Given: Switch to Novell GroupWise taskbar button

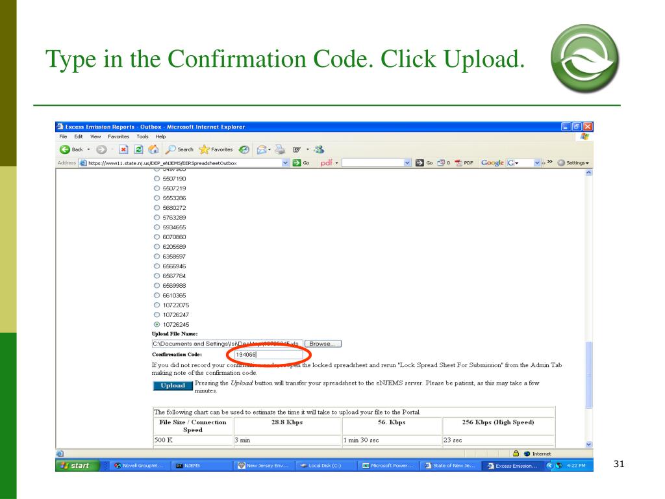Looking at the screenshot, I should [x=139, y=465].
